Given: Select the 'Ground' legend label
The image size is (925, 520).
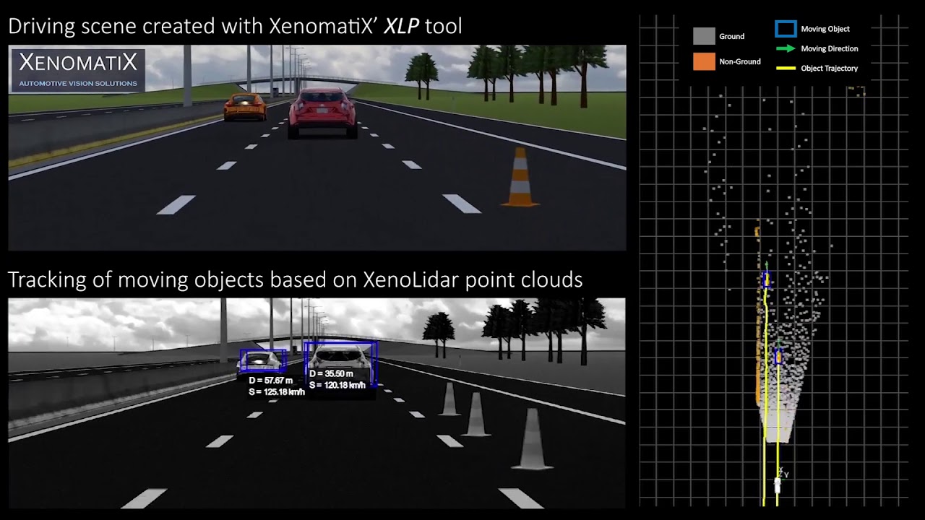Looking at the screenshot, I should pos(731,36).
